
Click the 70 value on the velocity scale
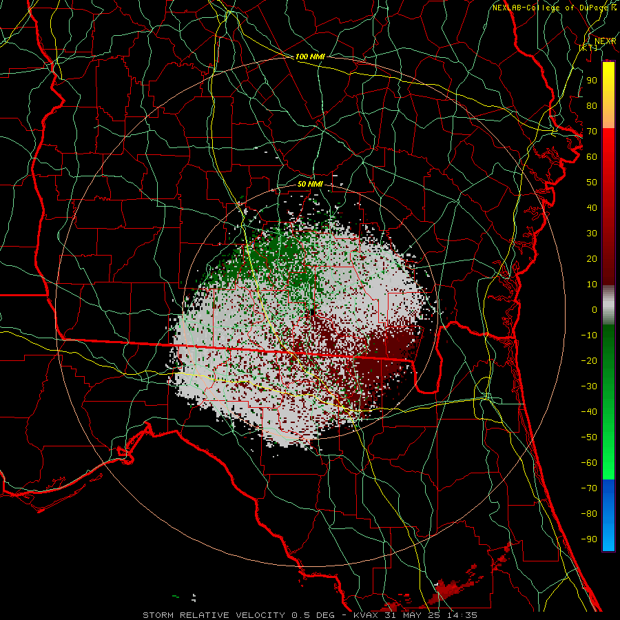coord(592,132)
